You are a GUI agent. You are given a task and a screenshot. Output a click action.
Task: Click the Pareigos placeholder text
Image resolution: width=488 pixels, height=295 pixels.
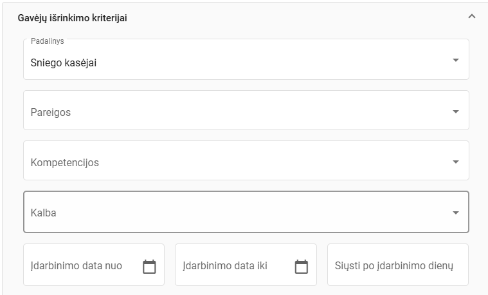pyautogui.click(x=51, y=112)
